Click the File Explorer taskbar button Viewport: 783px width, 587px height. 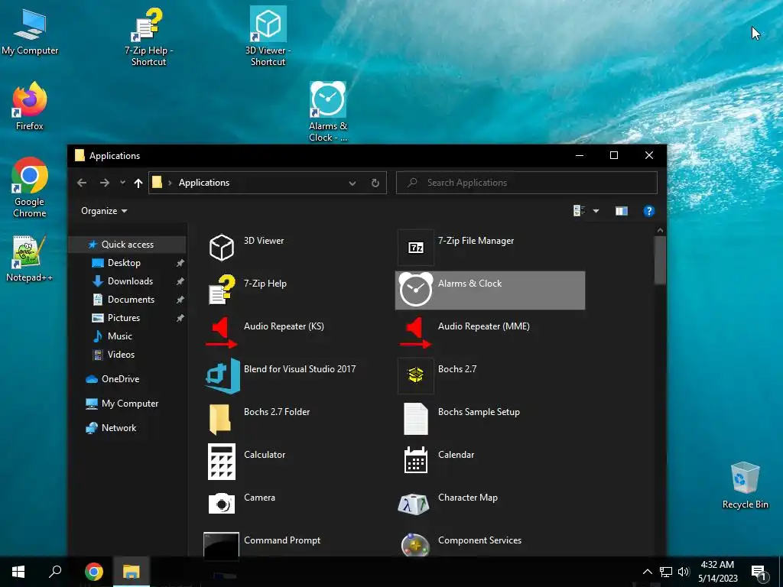point(132,572)
